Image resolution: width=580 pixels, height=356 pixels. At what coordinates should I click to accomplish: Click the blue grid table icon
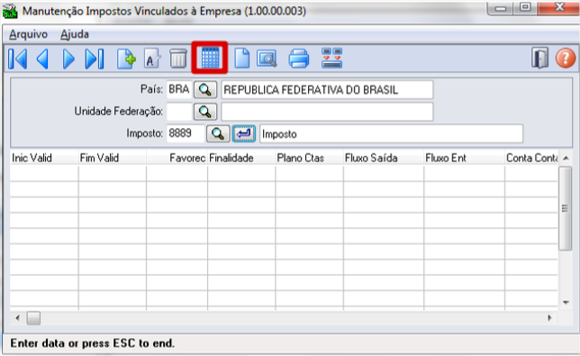[210, 58]
